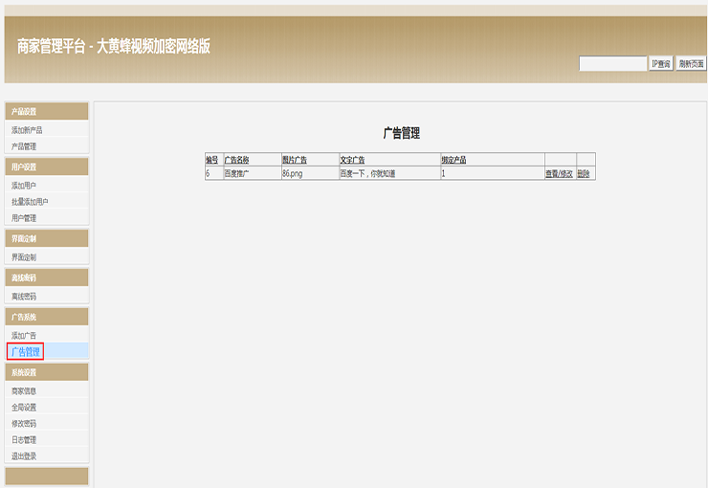Go to 全局设置
708x488 pixels.
[x=24, y=408]
